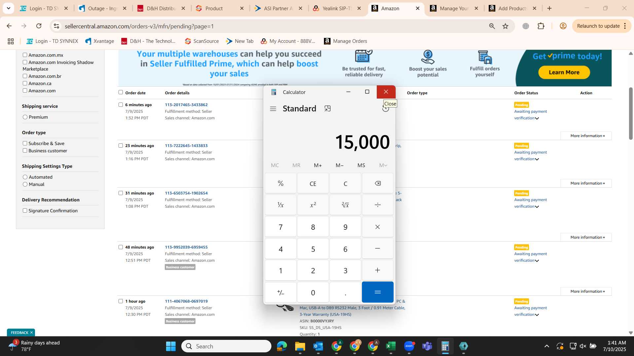Toggle Amazon.com Invoicing Shadow Marketplace checkbox
634x356 pixels.
25,62
